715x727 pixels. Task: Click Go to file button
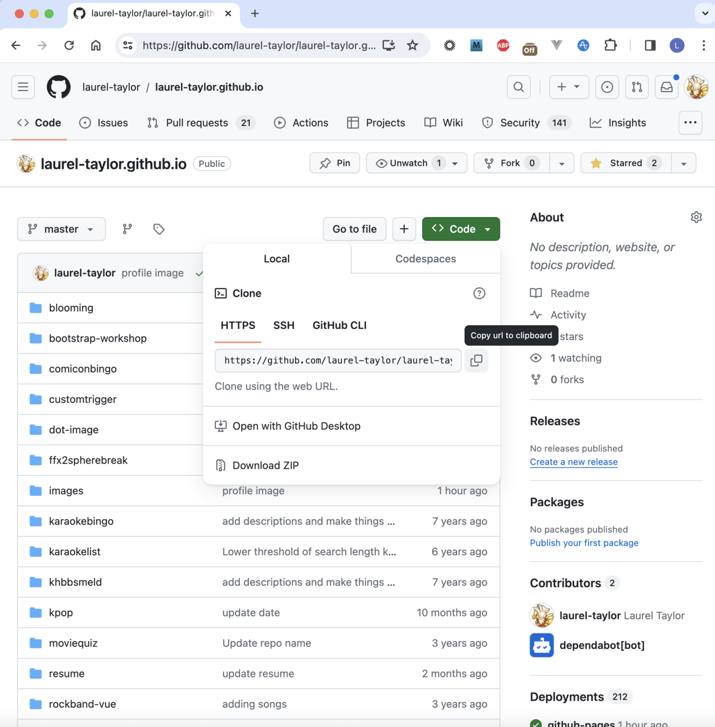[355, 229]
